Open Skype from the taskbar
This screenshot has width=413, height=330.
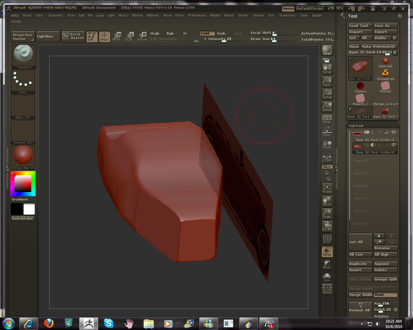coord(109,323)
